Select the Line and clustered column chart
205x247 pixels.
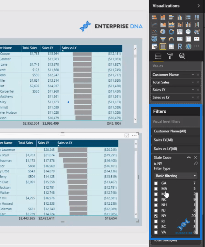click(188, 25)
